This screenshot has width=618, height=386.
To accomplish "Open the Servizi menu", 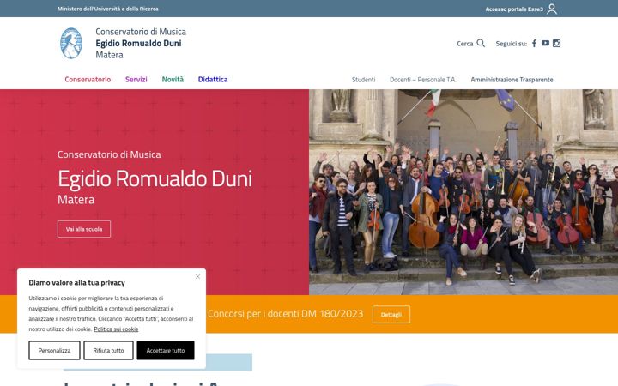I will 136,79.
